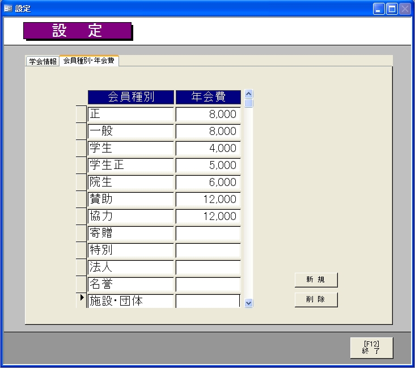Click the [F12] 終了 button
415x368 pixels.
(x=371, y=348)
